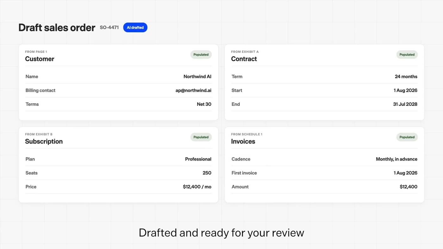The image size is (443, 249).
Task: Select the invoice Amount value "$12,400"
Action: click(x=409, y=187)
